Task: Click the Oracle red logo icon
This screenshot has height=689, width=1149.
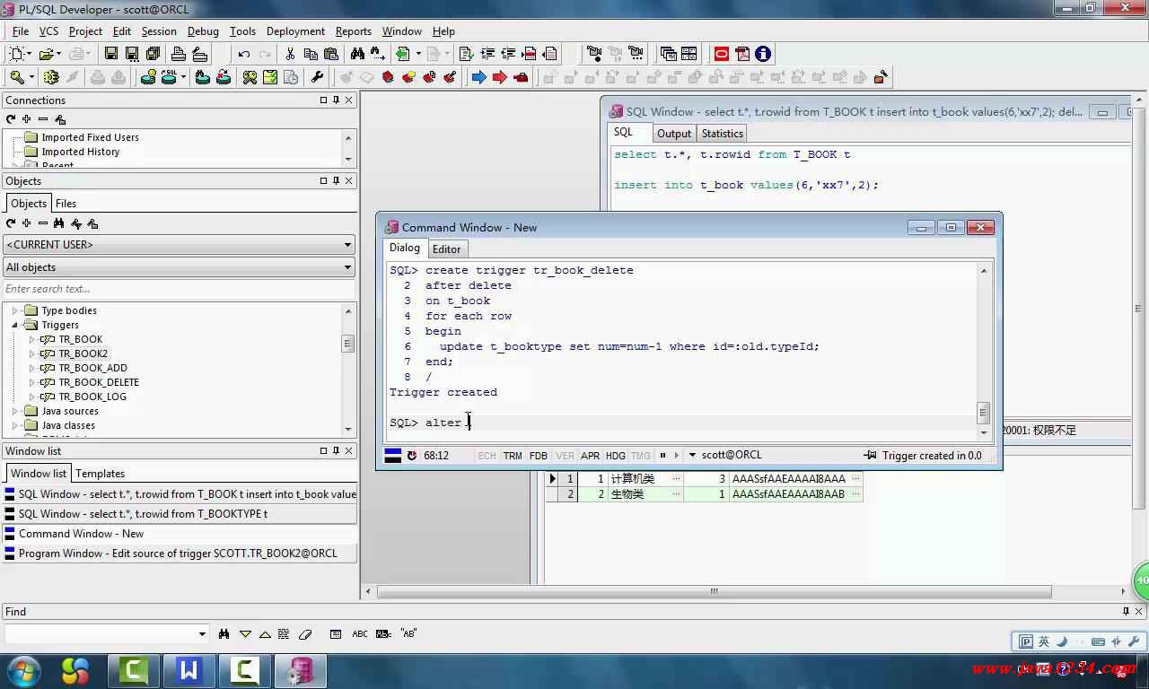Action: pyautogui.click(x=721, y=54)
